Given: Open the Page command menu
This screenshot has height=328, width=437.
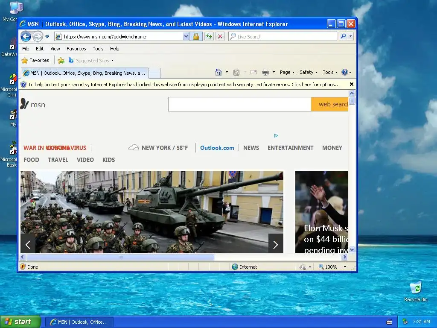Looking at the screenshot, I should pyautogui.click(x=287, y=72).
